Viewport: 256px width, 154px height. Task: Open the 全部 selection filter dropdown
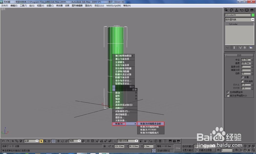[31, 141]
